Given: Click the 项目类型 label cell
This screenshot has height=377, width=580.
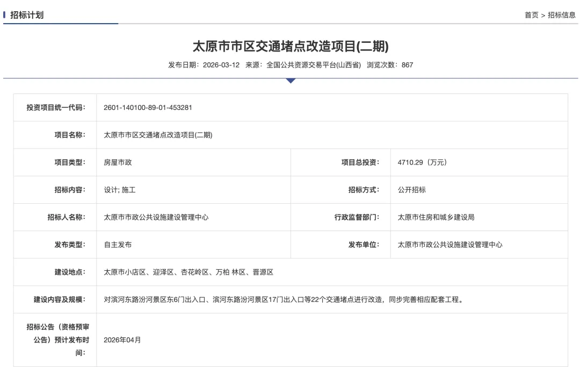Looking at the screenshot, I should [55, 162].
